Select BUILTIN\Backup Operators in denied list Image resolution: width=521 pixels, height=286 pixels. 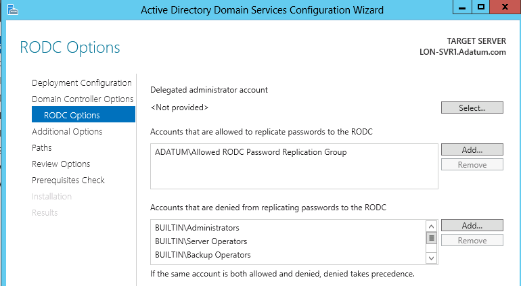point(203,255)
